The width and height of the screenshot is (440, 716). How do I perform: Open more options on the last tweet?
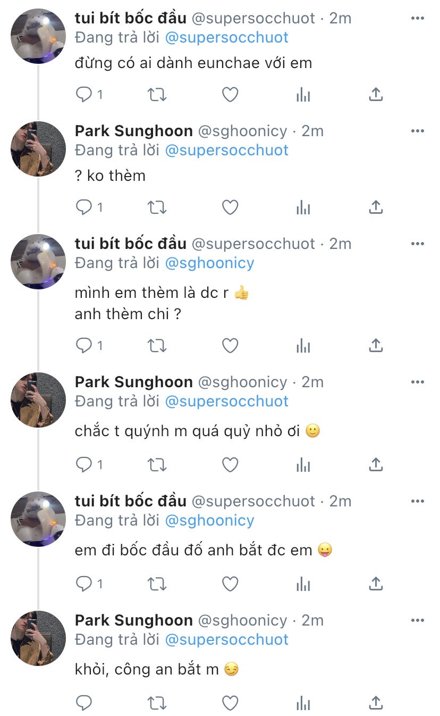click(x=418, y=620)
